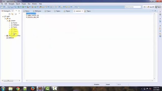Image resolution: width=162 pixels, height=91 pixels.
Task: Click the New Java Package icon
Action: point(33,7)
